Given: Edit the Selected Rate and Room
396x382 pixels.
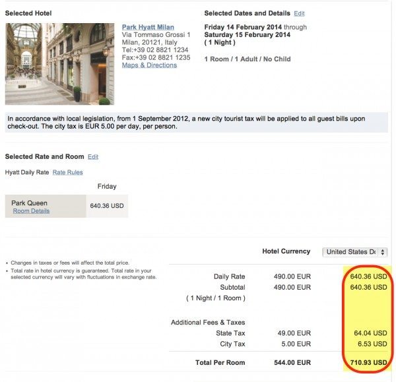Looking at the screenshot, I should tap(93, 157).
